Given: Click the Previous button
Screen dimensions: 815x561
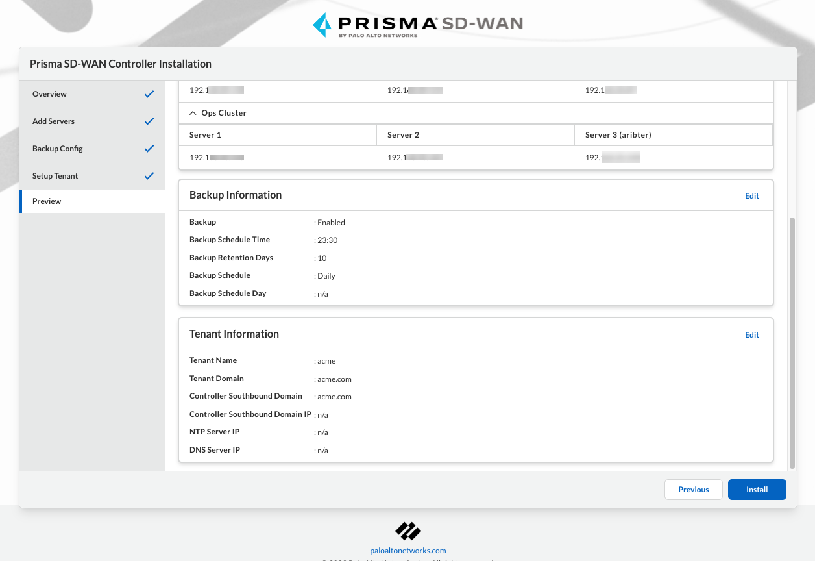Looking at the screenshot, I should tap(694, 490).
